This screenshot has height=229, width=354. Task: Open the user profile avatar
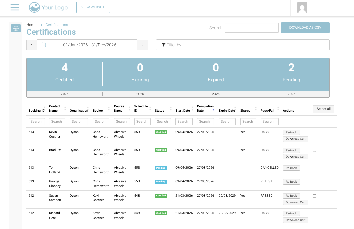tap(302, 7)
